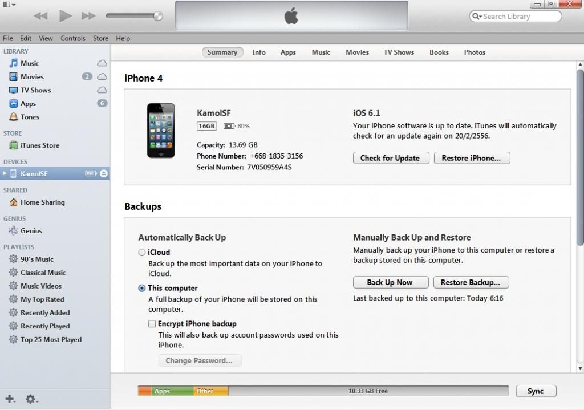Click the rewind previous track button

[x=40, y=16]
